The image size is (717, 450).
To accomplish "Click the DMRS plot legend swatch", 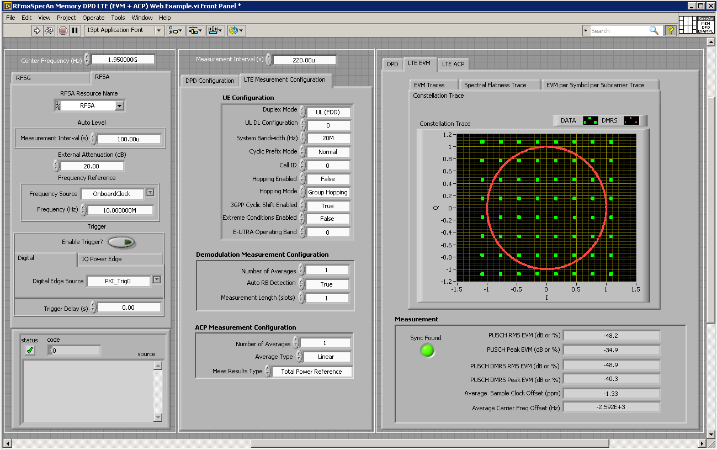I will tap(631, 120).
